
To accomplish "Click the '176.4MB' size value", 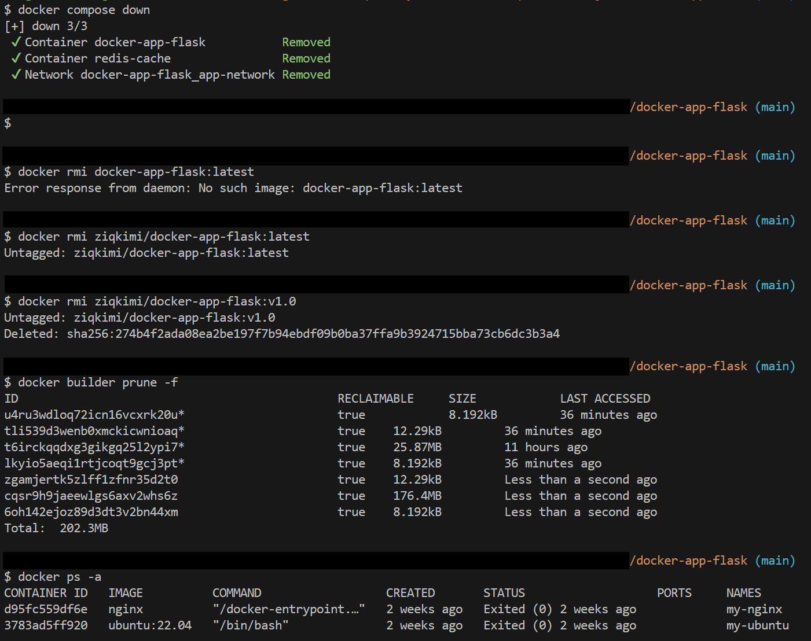I will coord(417,496).
